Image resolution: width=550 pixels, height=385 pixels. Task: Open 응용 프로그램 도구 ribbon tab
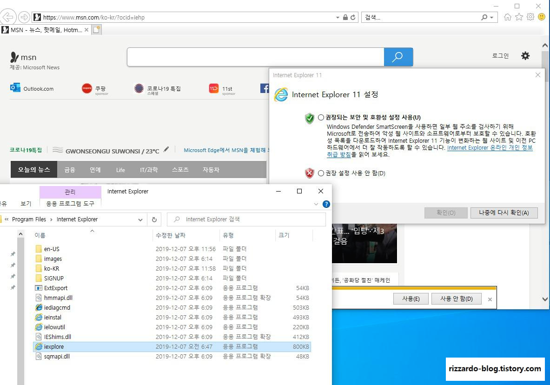(x=70, y=204)
